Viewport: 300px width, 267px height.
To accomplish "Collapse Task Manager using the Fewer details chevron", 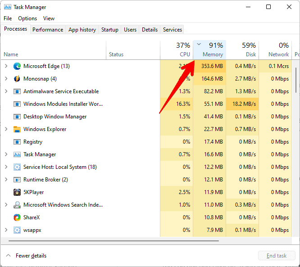I will point(8,256).
